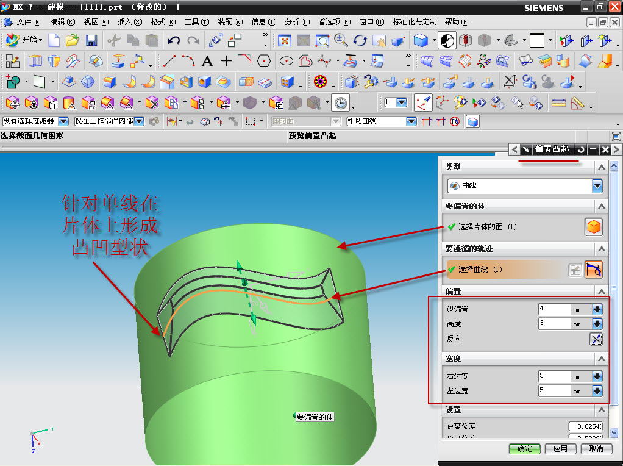Click the Fit view icon
Screen dimensions: 623x466
tap(285, 40)
